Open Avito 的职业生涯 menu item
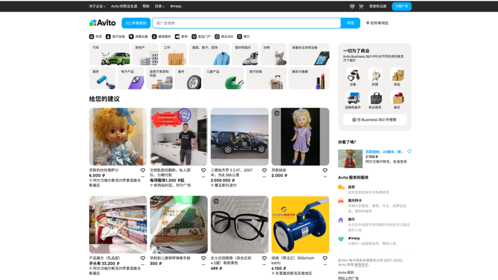Screen dimensions: 498x280 [x=123, y=6]
